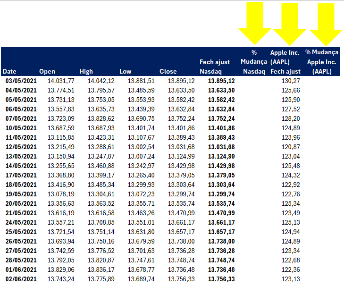
Task: Select AAPL price 122,76
Action: (x=291, y=194)
